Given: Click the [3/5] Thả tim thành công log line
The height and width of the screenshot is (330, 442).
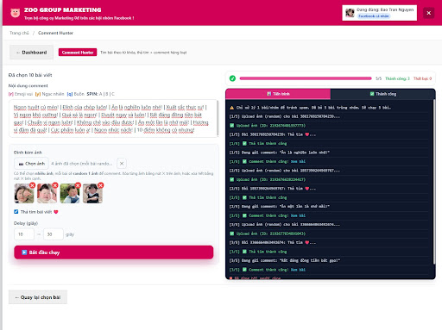Looking at the screenshot, I should coord(258,252).
